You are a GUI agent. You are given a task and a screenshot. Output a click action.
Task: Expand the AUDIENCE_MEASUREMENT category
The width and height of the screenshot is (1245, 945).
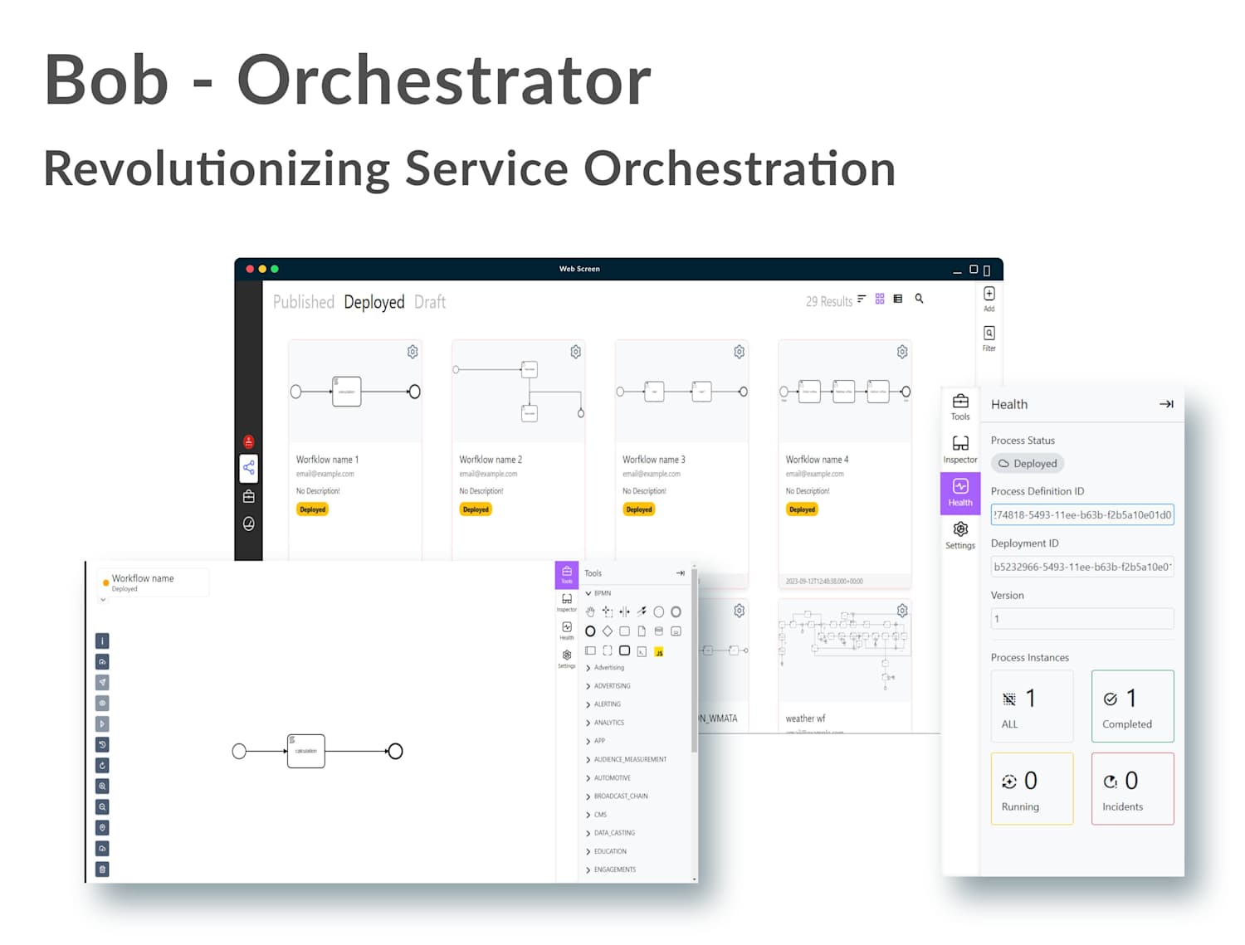click(x=627, y=759)
